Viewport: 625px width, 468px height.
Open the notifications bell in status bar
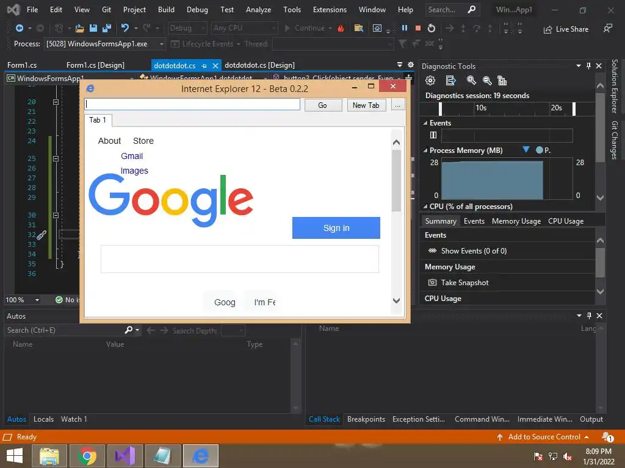coord(607,437)
